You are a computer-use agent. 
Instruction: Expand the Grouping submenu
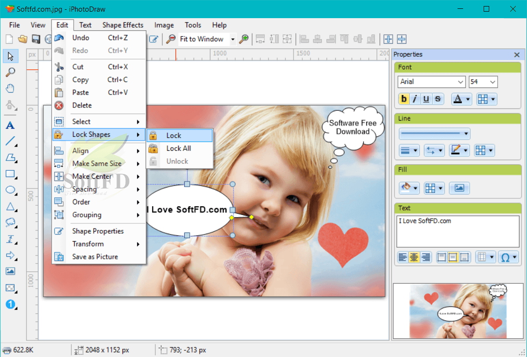pos(99,215)
